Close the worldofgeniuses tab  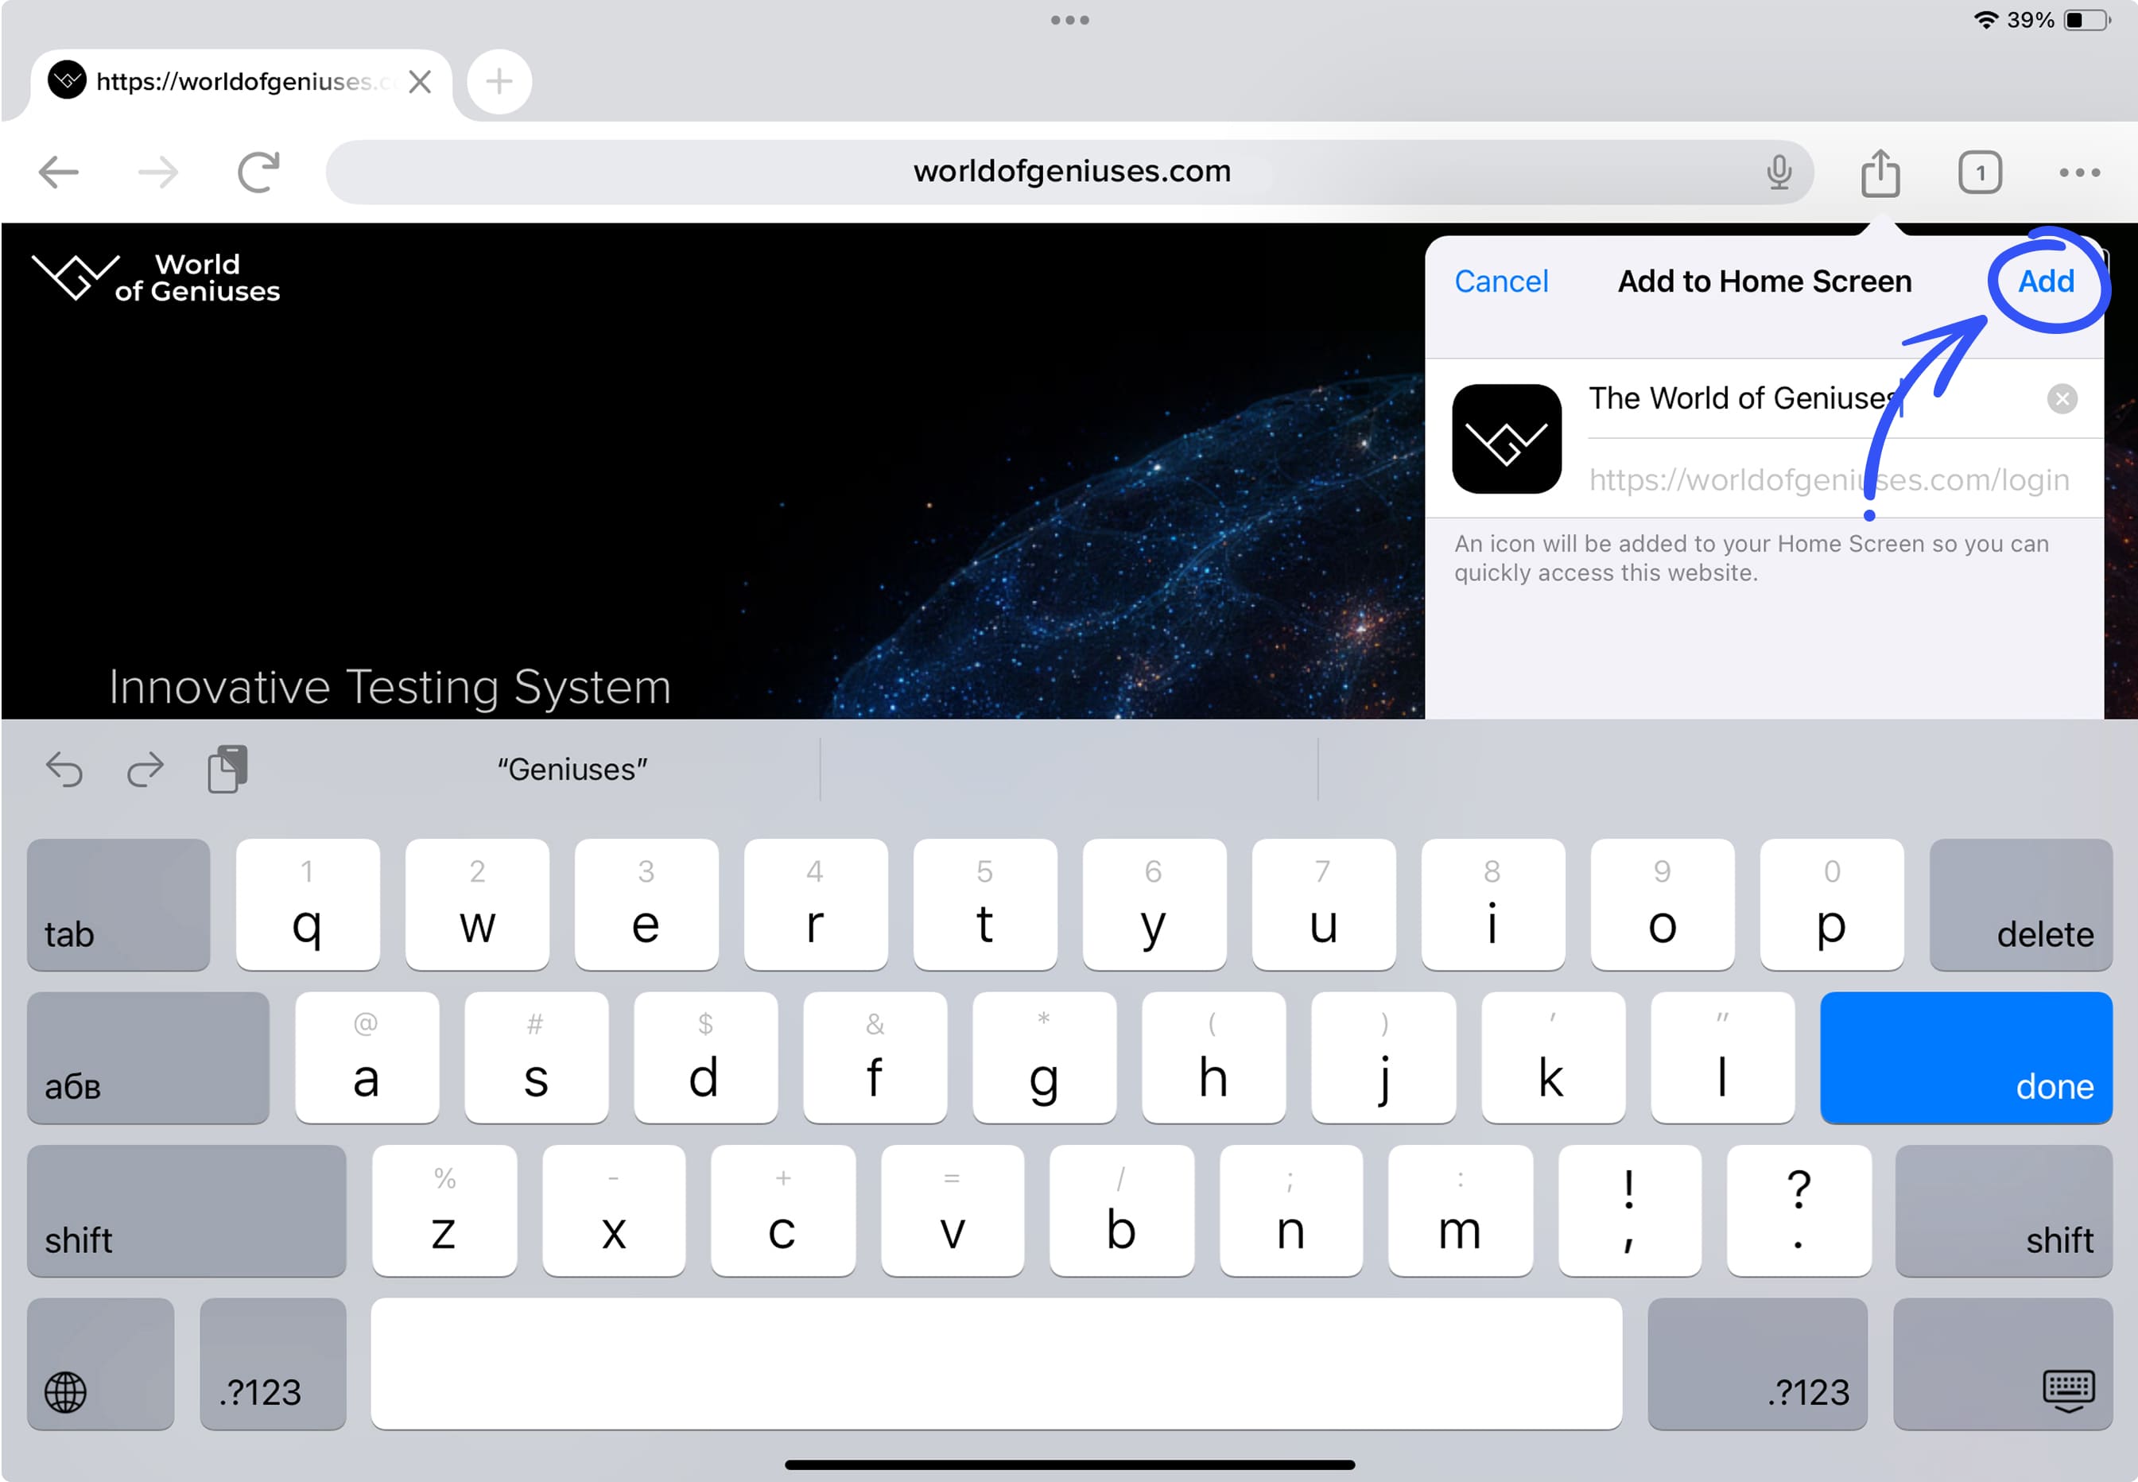pyautogui.click(x=420, y=82)
